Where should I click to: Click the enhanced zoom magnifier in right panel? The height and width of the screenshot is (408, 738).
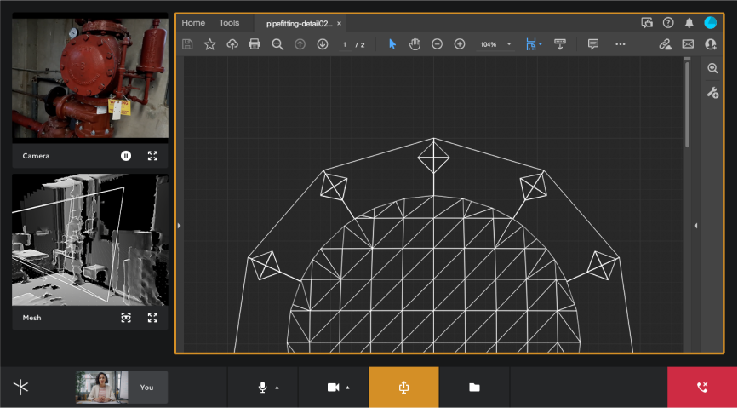tap(712, 68)
